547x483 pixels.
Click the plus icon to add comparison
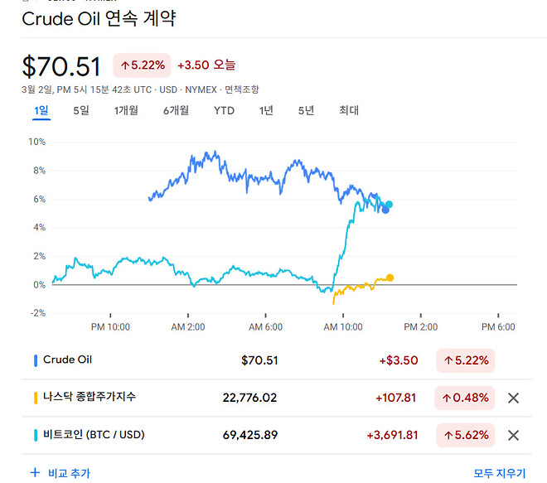35,473
